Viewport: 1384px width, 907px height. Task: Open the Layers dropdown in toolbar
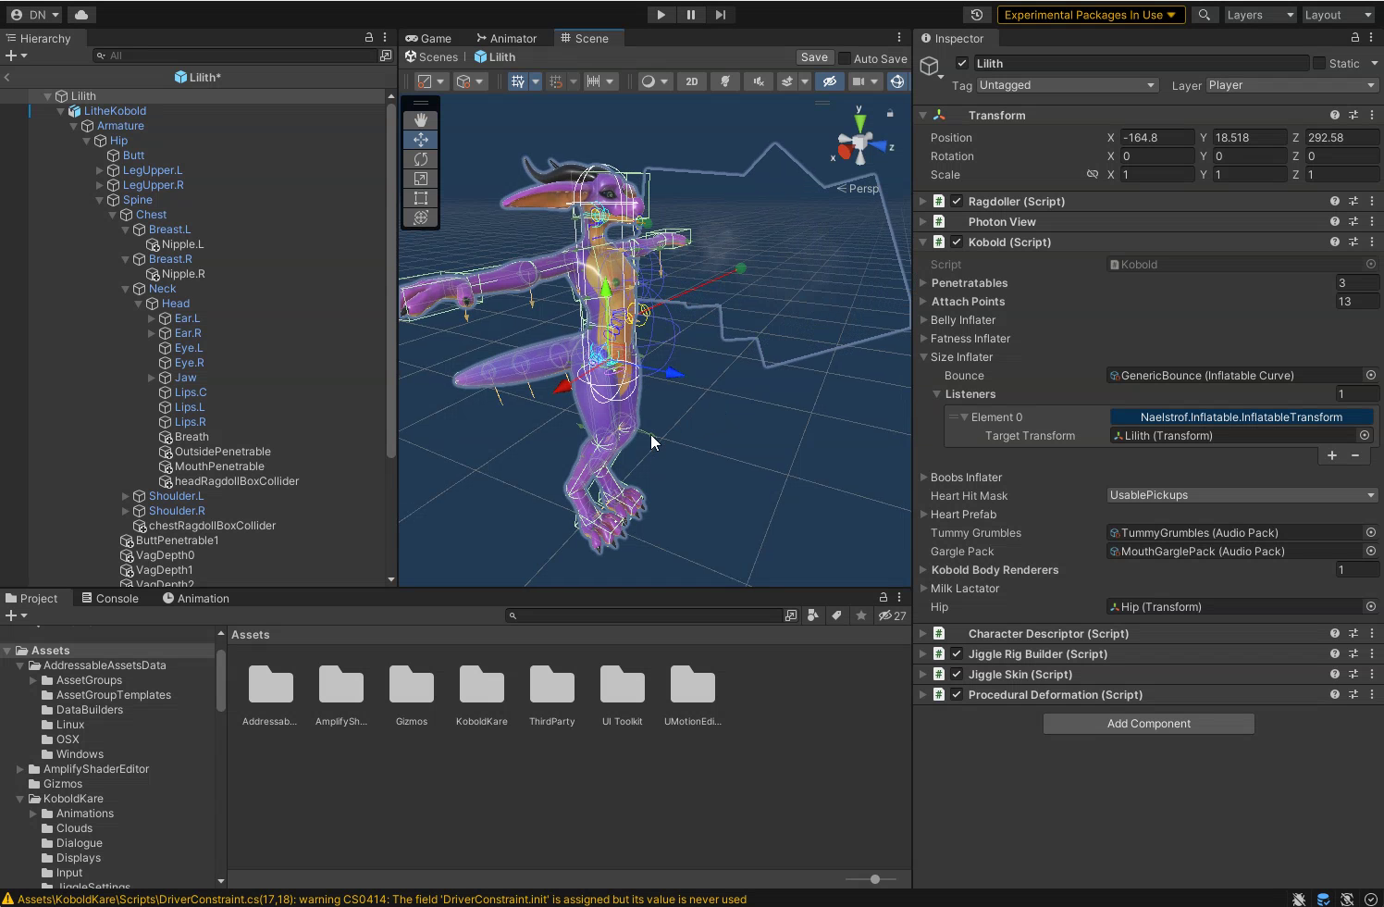[x=1259, y=15]
